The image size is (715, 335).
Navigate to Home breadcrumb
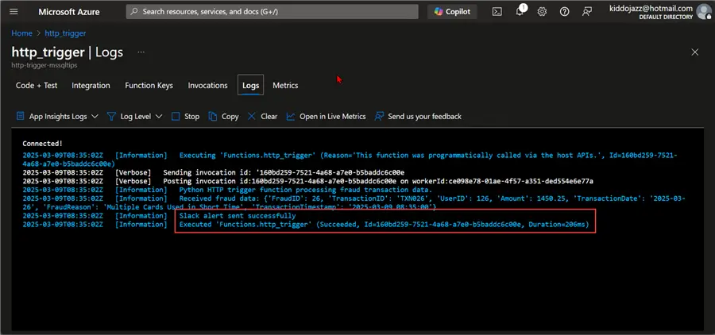click(22, 33)
